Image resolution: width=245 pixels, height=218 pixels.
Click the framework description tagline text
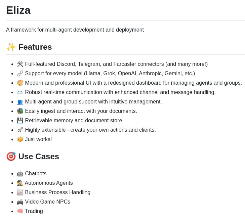click(x=75, y=30)
